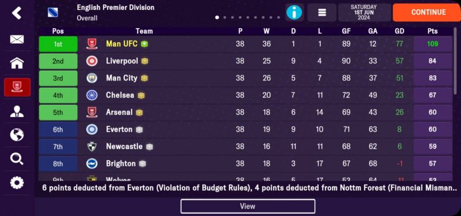
Task: Open the settings gear icon
Action: [x=17, y=183]
